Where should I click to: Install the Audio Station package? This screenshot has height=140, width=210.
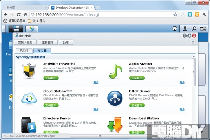(137, 78)
